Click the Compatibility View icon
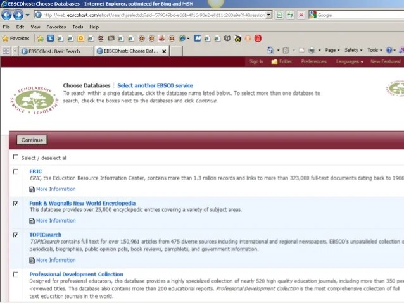The height and width of the screenshot is (303, 404). (x=279, y=15)
